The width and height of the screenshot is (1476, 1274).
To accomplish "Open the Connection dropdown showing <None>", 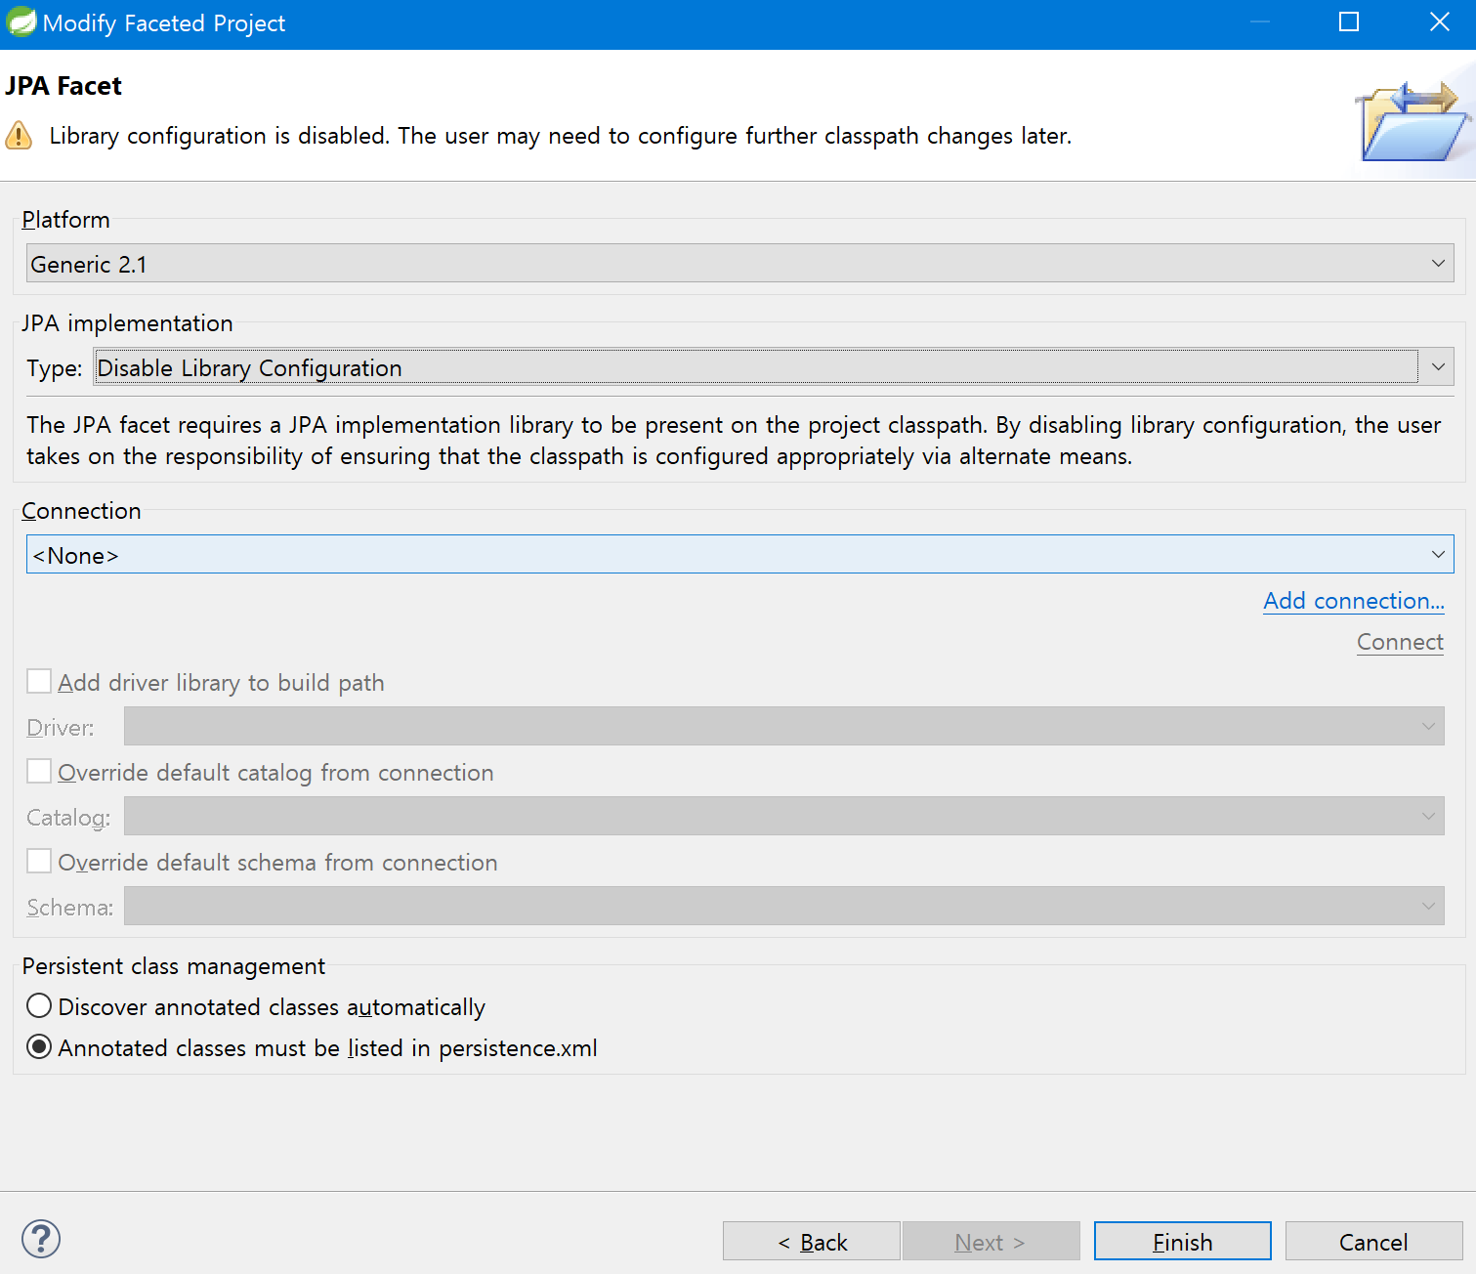I will (x=1437, y=554).
